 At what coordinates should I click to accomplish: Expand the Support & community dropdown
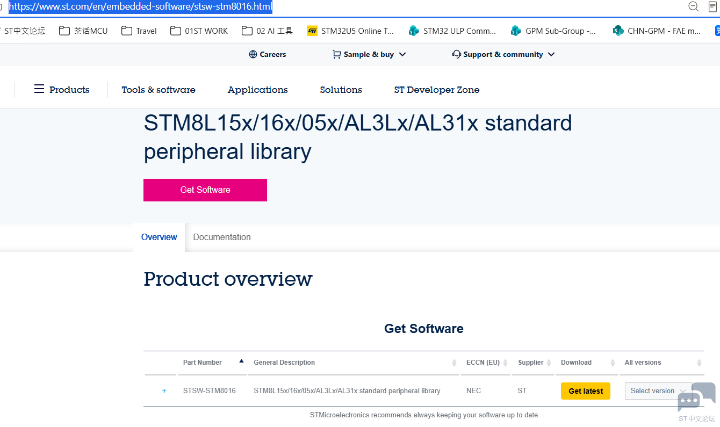pos(503,54)
